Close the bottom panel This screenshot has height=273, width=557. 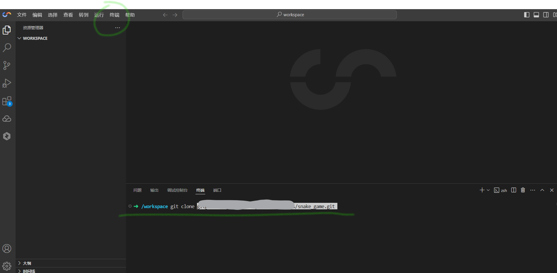[x=552, y=190]
